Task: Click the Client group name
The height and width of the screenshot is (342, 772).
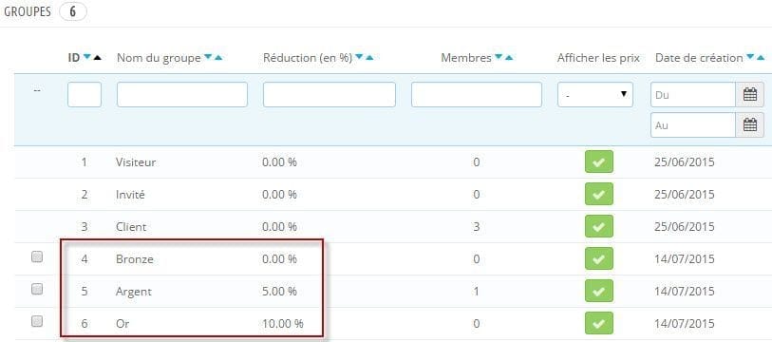Action: click(131, 227)
